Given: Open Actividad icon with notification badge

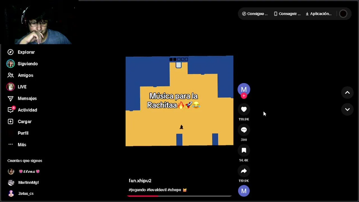Looking at the screenshot, I should tap(11, 110).
